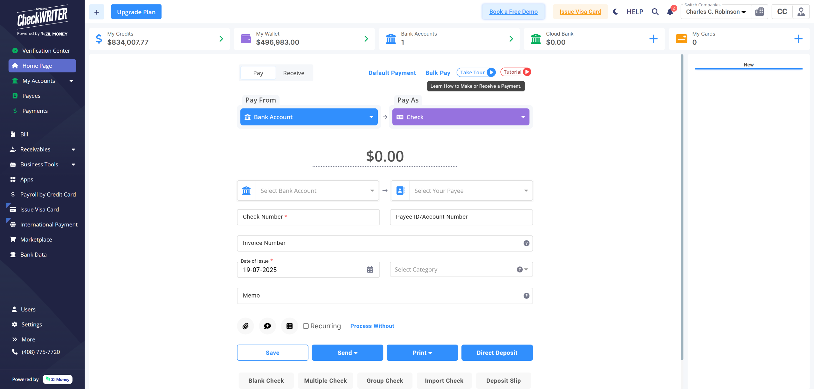The height and width of the screenshot is (389, 814).
Task: Open Payees in the sidebar
Action: coord(31,96)
